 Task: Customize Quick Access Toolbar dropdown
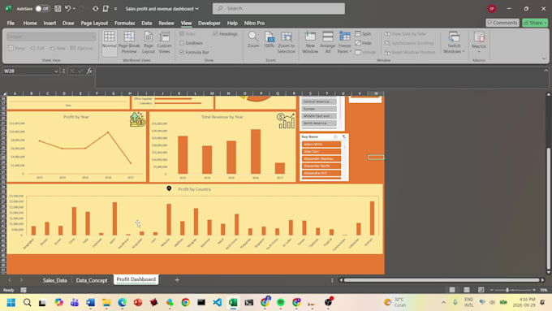[x=115, y=8]
